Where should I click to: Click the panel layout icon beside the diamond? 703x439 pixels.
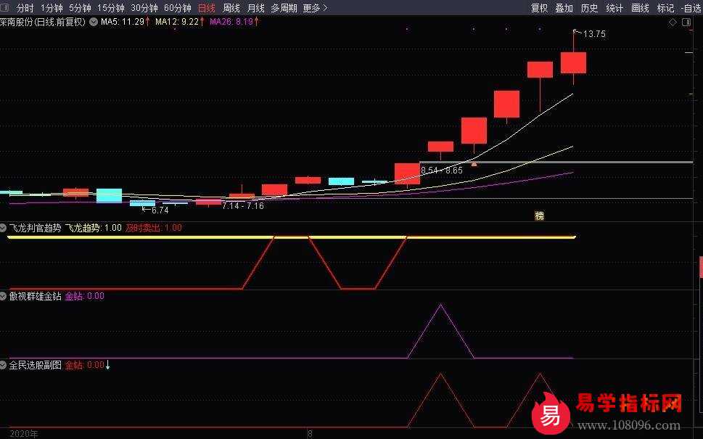coord(686,22)
